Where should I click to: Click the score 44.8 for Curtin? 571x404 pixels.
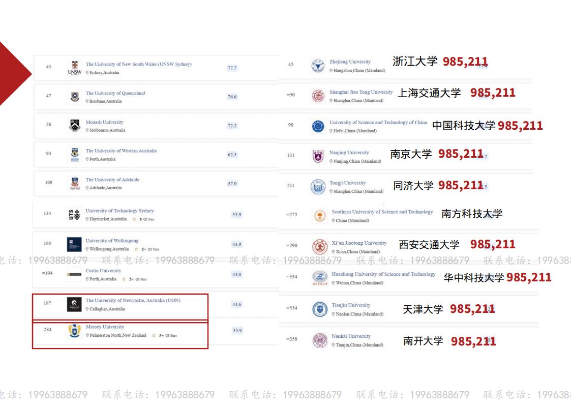click(x=237, y=274)
